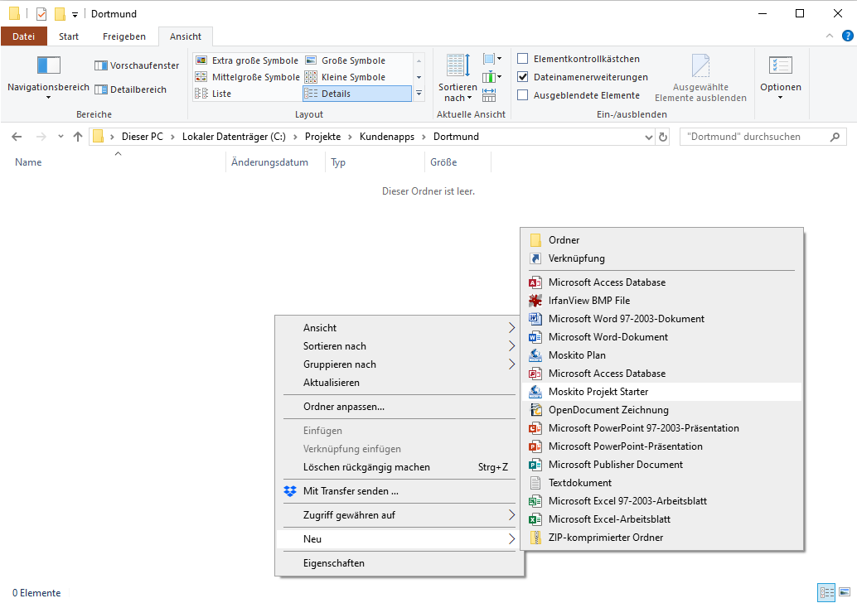
Task: Open the Sortieren nach dropdown
Action: [458, 92]
